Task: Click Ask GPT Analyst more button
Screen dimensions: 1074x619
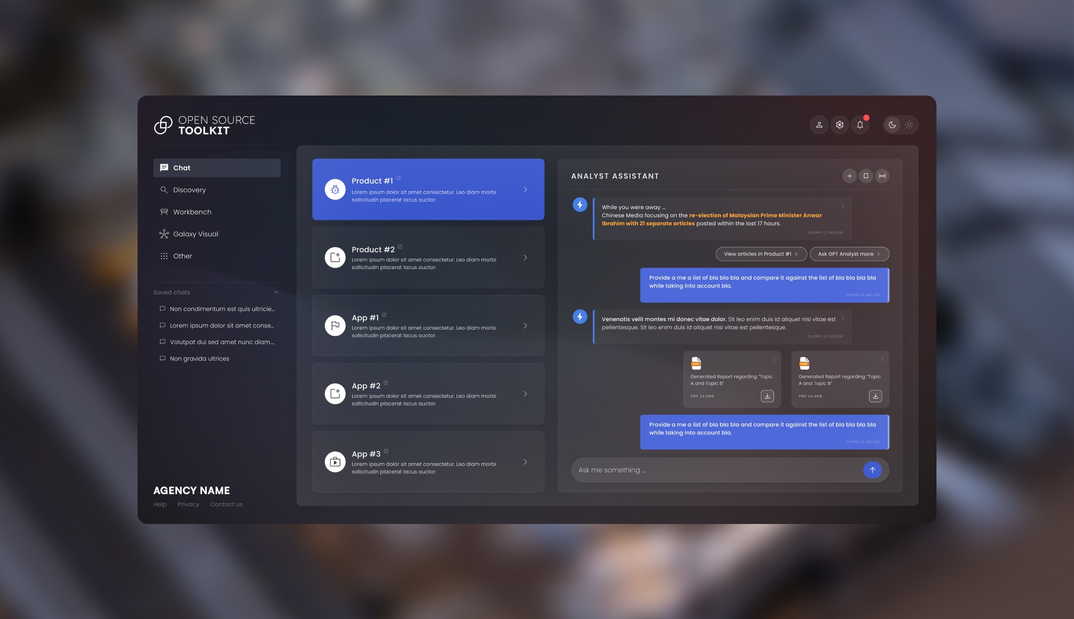Action: pos(849,254)
